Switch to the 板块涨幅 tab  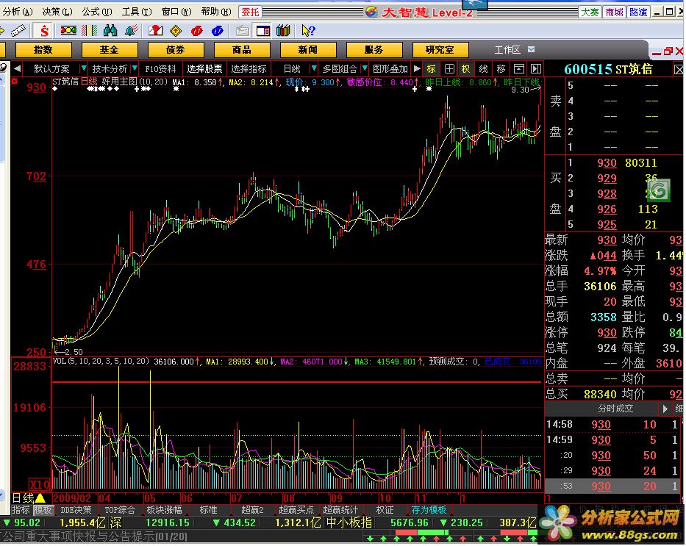[164, 510]
